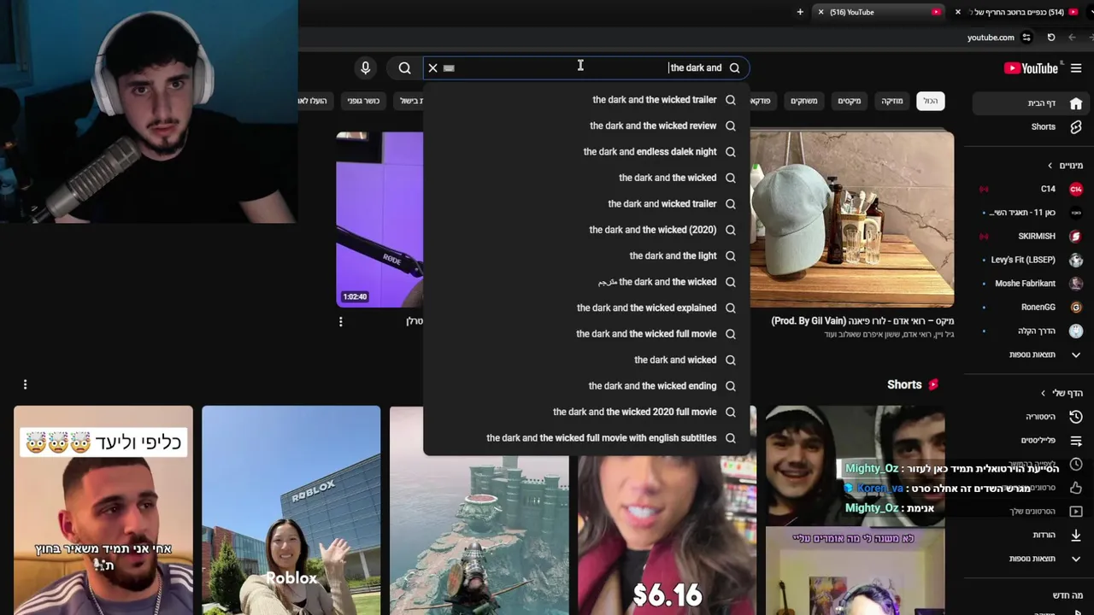Choose suggestion 'the dark and endless dalek night'

click(x=586, y=152)
